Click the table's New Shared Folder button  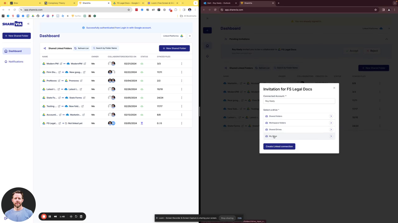174,48
